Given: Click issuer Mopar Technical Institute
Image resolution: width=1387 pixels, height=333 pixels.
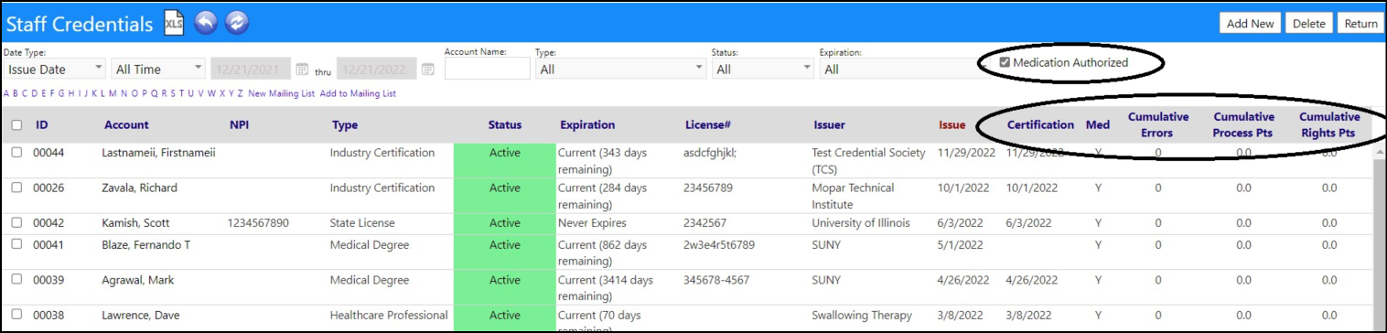Looking at the screenshot, I should click(854, 197).
